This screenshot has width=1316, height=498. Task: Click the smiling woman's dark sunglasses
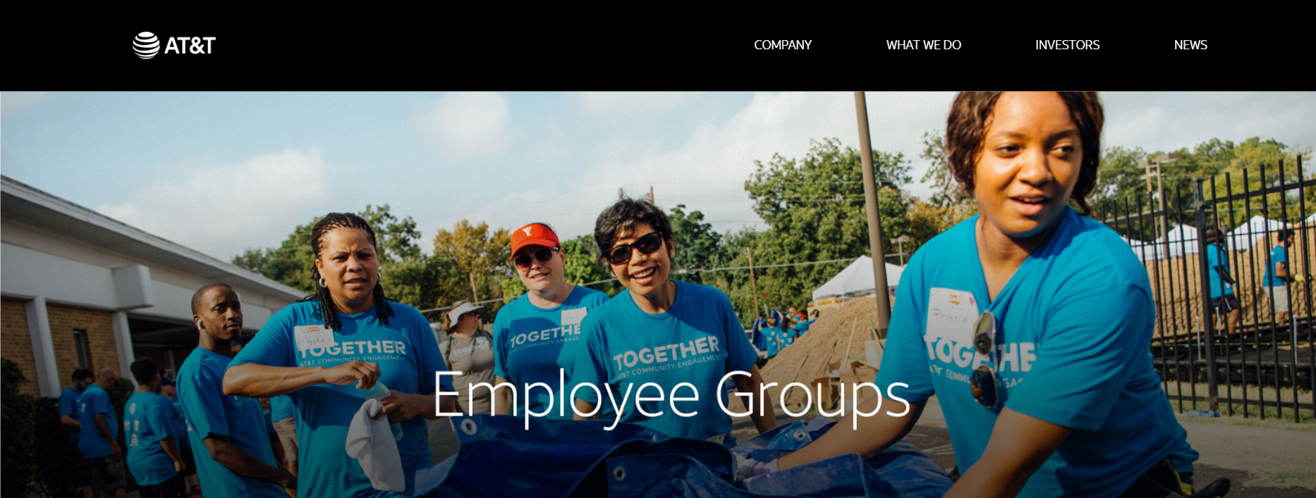[635, 249]
